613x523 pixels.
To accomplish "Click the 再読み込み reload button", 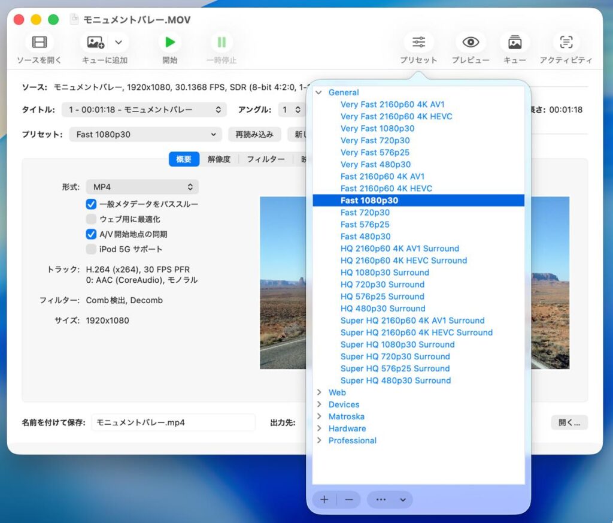I will tap(254, 135).
